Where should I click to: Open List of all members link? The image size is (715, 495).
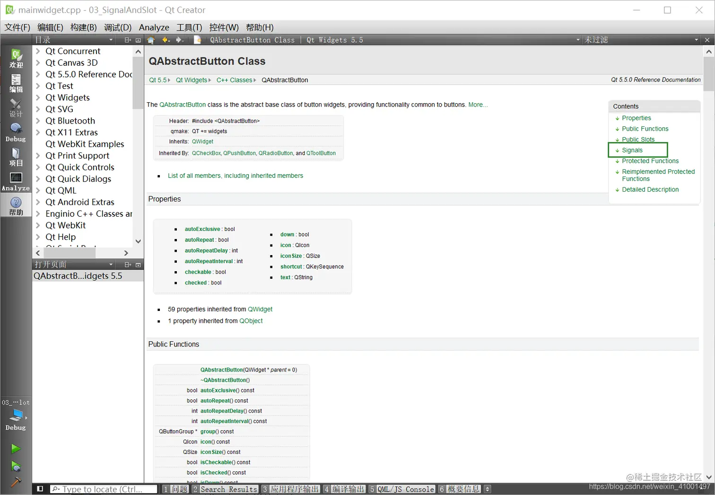(235, 176)
